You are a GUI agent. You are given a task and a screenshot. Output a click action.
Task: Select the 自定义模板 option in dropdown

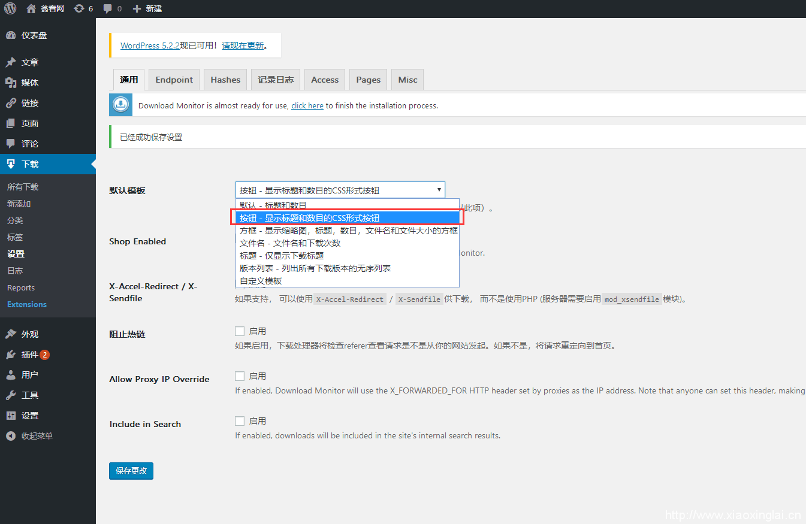261,281
